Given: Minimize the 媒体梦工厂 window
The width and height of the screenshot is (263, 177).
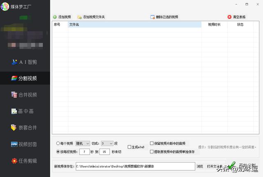Looking at the screenshot, I should pyautogui.click(x=236, y=4).
